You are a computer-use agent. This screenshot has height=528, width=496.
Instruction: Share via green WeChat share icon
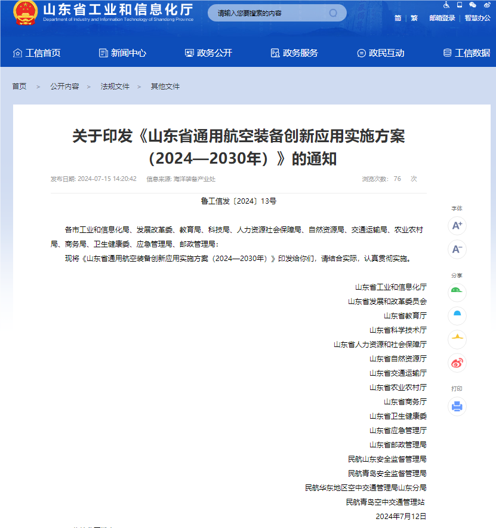pos(457,292)
